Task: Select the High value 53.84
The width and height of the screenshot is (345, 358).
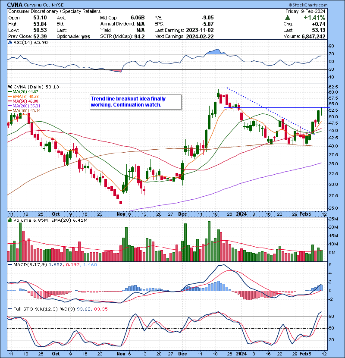Action: (x=40, y=24)
